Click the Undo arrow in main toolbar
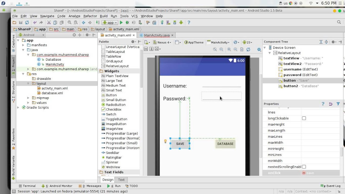345x194 pixels. click(35, 23)
